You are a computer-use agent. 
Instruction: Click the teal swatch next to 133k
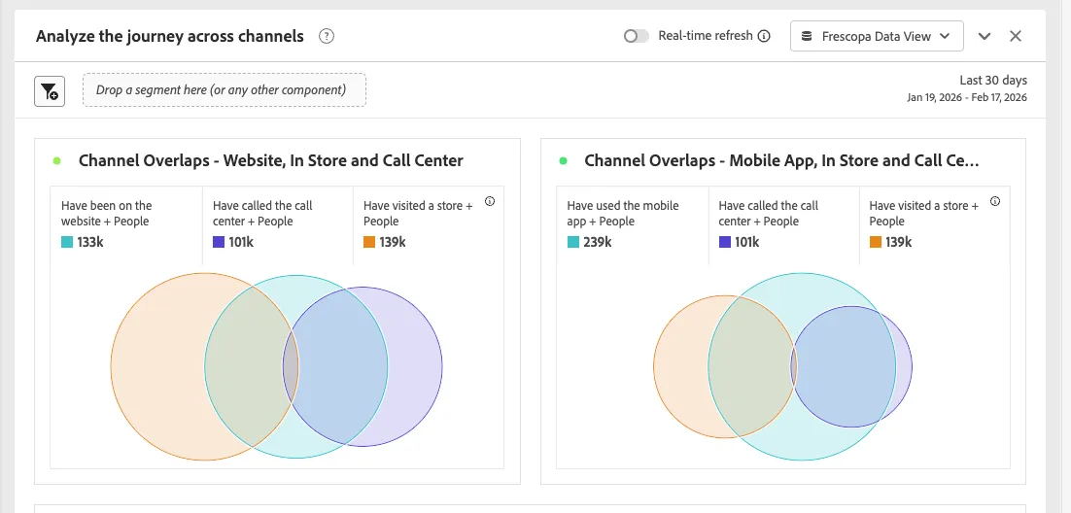pyautogui.click(x=67, y=242)
